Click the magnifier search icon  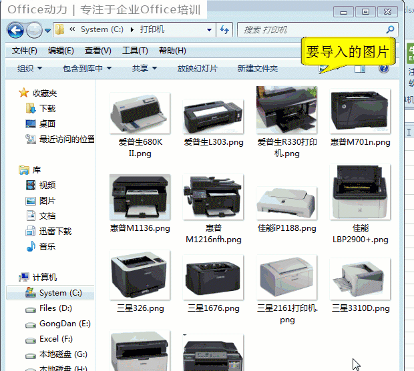tap(390, 30)
